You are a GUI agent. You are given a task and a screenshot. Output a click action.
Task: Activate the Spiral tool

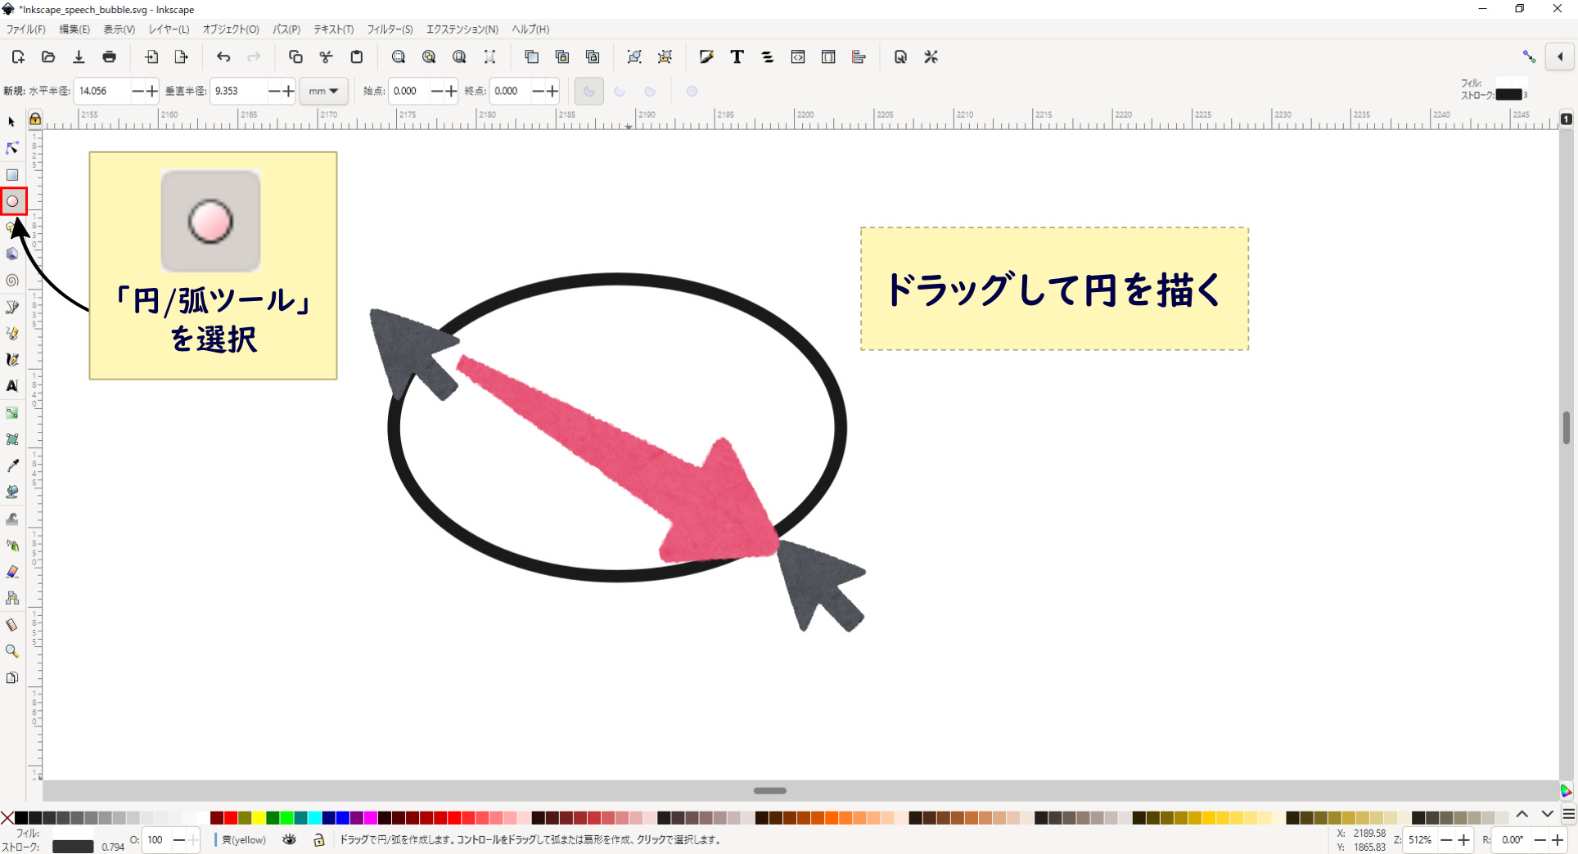[12, 281]
